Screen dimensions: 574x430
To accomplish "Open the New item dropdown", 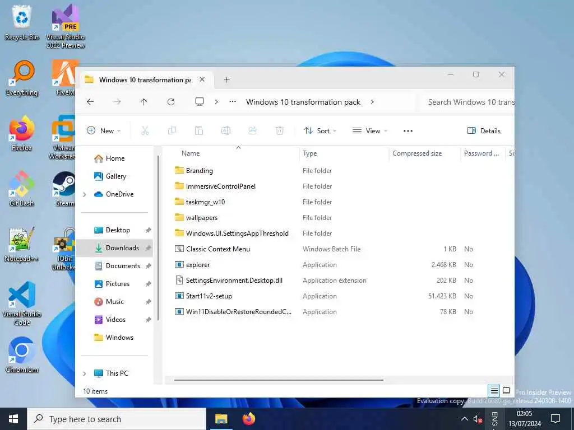I will coord(104,131).
